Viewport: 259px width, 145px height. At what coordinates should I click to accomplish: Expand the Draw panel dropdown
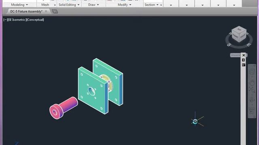pos(98,5)
